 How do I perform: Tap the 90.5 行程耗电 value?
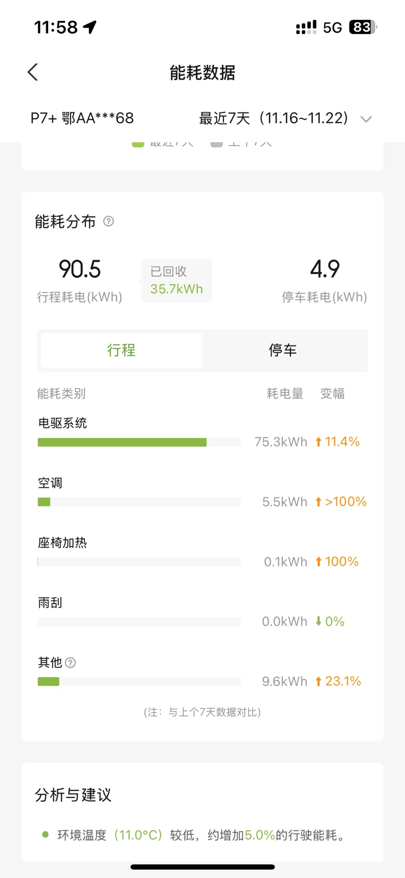[x=79, y=269]
